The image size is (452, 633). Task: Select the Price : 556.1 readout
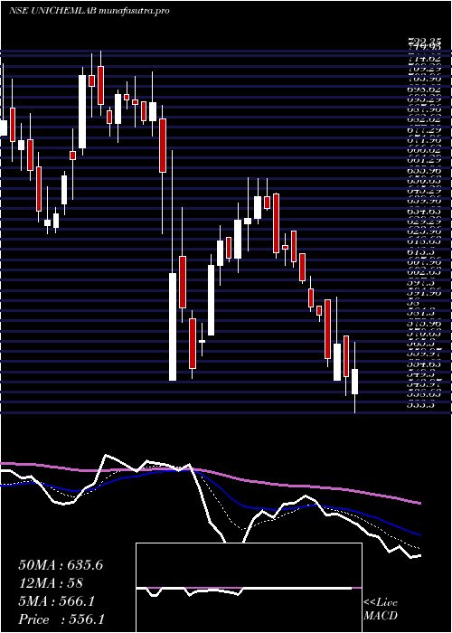61,619
